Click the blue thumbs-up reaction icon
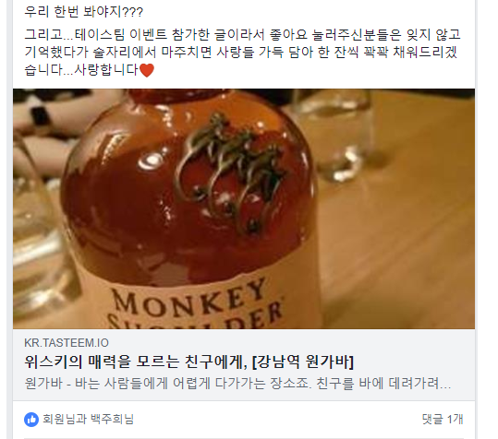498x439 pixels. (x=31, y=420)
